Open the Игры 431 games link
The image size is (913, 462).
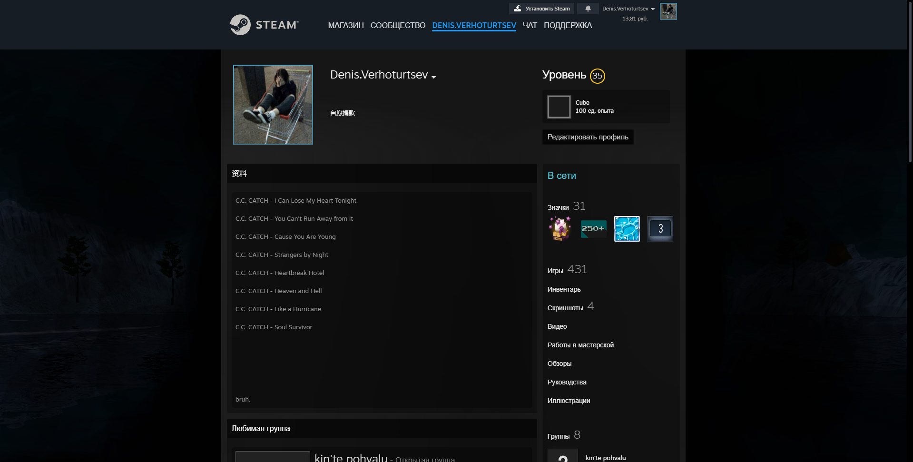(x=567, y=270)
